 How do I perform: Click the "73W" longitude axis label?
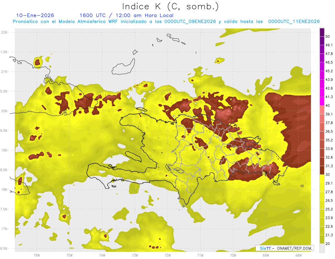click(135, 255)
